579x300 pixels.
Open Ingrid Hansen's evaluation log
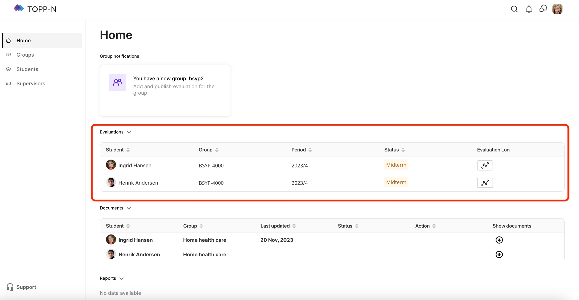click(485, 165)
